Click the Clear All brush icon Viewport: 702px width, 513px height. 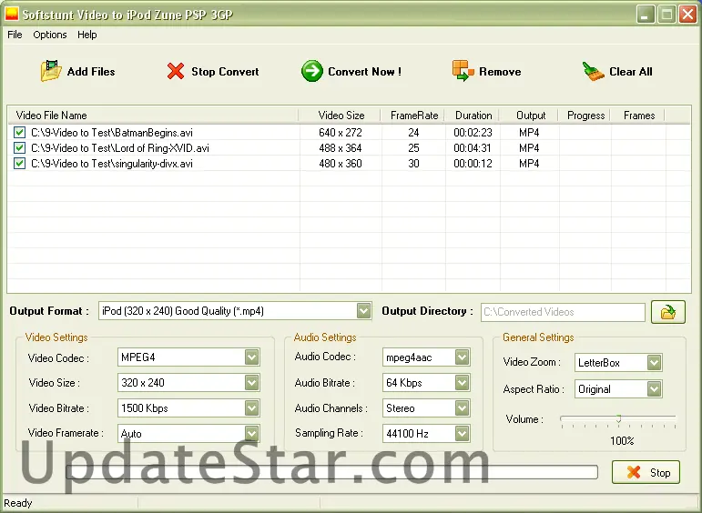click(594, 71)
